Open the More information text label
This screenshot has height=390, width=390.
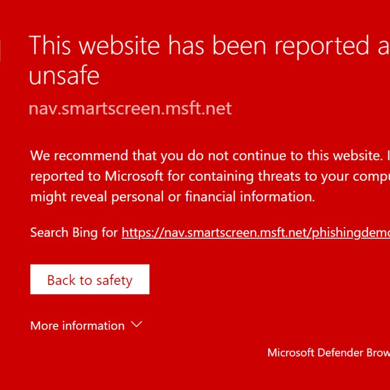coord(77,326)
